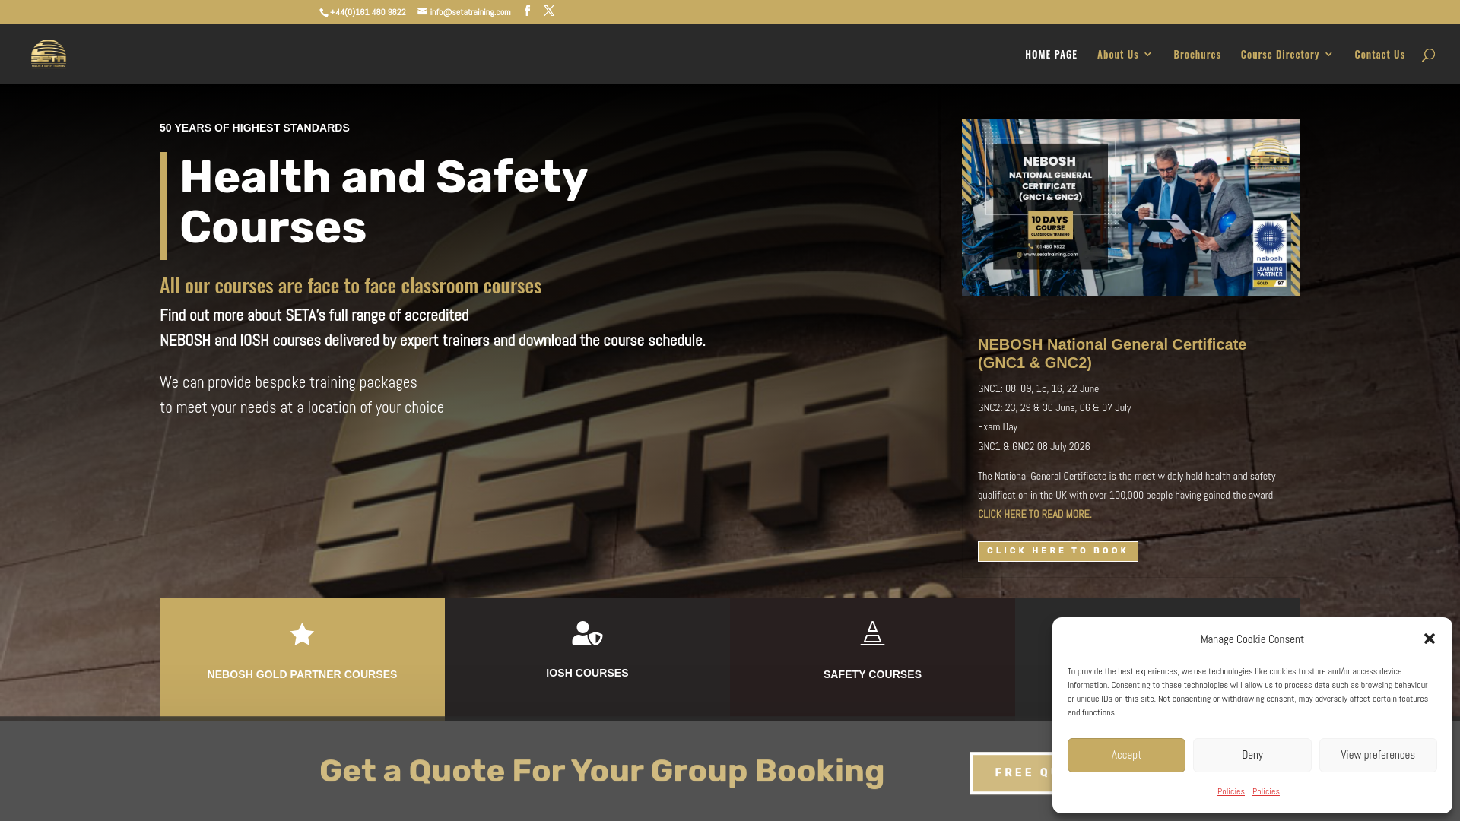Open the Facebook social icon
1460x821 pixels.
(x=527, y=11)
